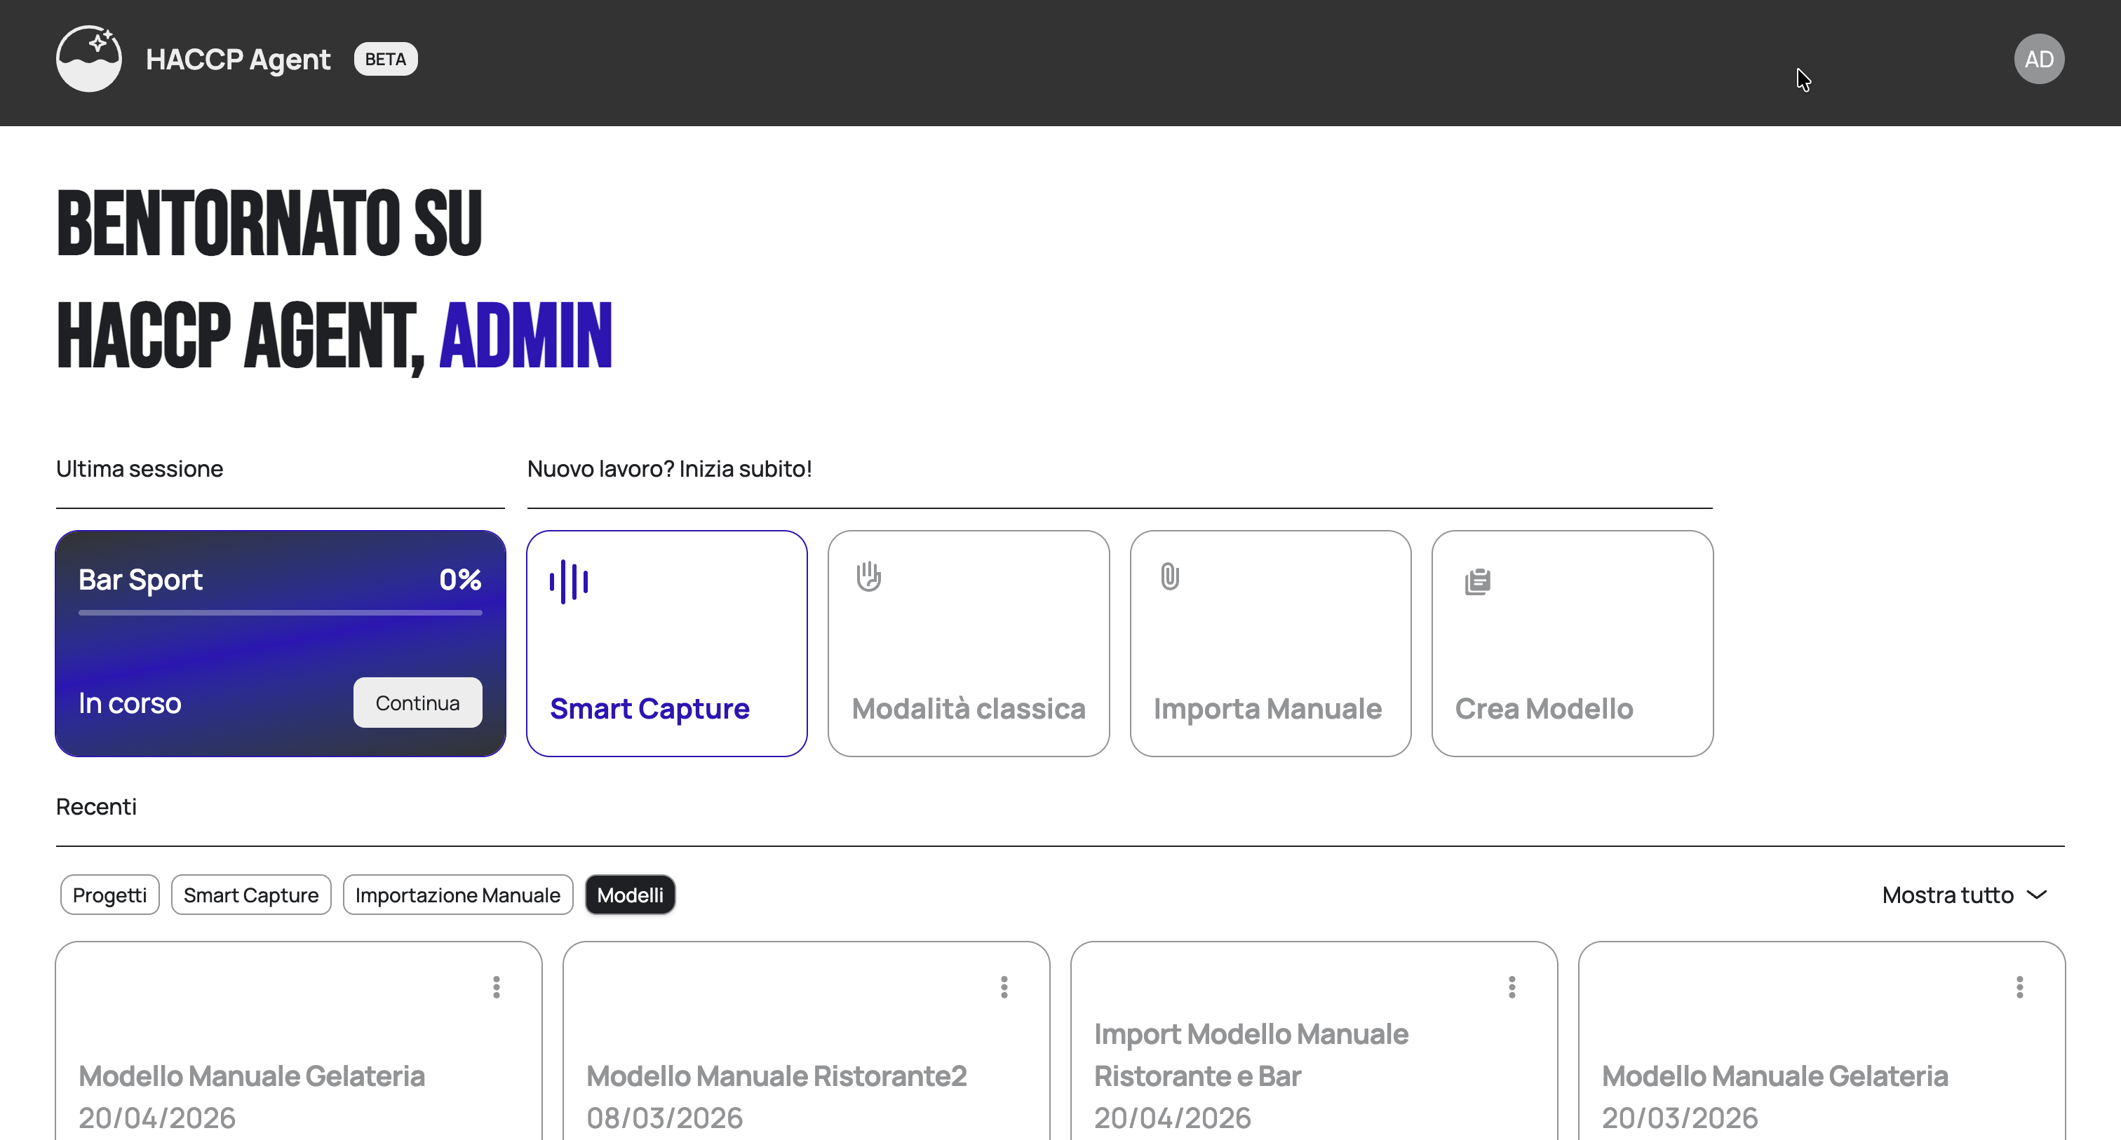Click the Modalità classica label
Screen dimensions: 2121x1140
[969, 709]
